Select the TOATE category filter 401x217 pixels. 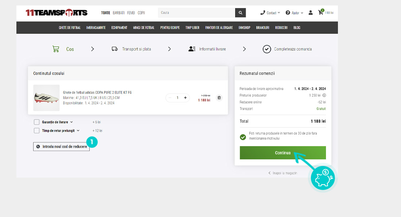pyautogui.click(x=106, y=13)
